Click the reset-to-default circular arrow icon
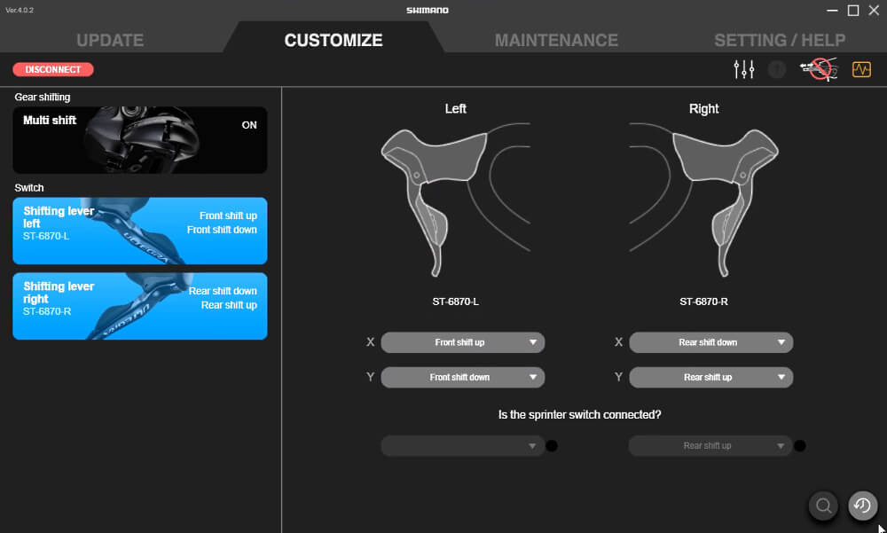 click(x=861, y=506)
